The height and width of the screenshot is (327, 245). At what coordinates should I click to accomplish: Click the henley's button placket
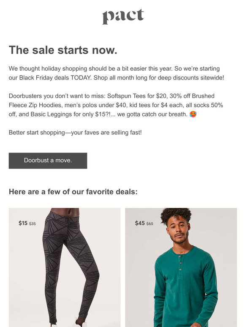coord(180,263)
